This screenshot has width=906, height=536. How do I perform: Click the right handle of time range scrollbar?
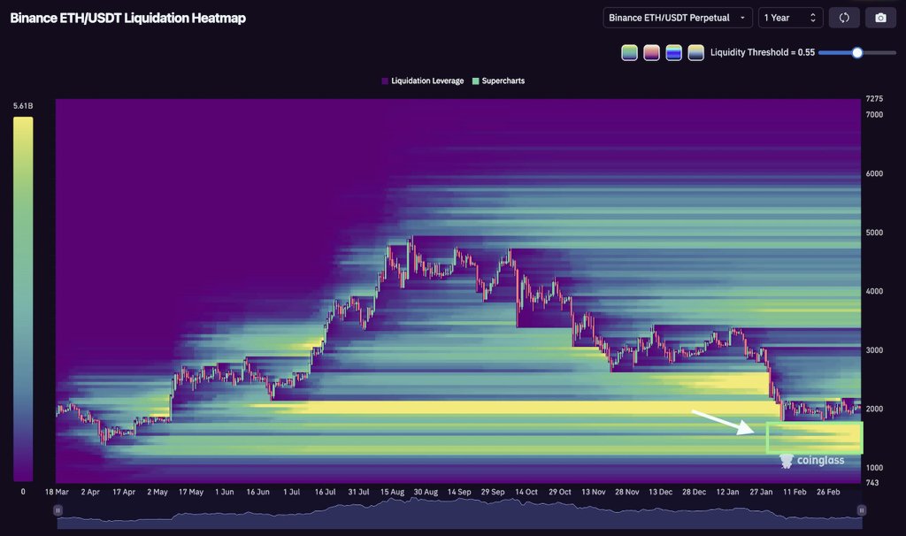coord(862,510)
